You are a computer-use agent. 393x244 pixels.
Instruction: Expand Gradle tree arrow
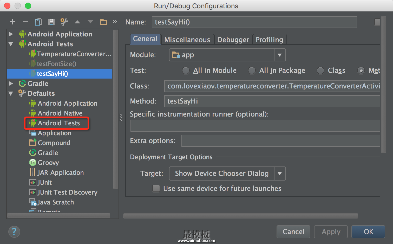11,84
